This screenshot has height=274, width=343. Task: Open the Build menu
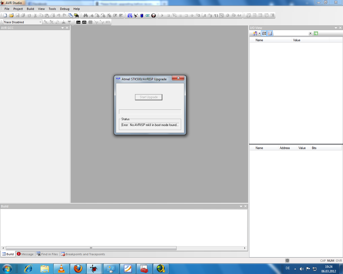[30, 9]
